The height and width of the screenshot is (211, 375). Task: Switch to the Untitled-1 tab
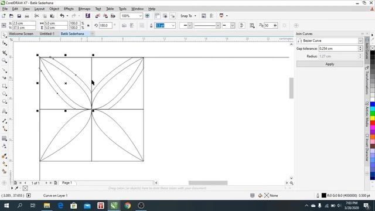click(47, 34)
